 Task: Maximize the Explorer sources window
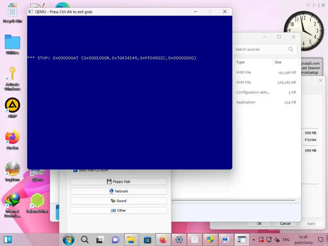(279, 37)
